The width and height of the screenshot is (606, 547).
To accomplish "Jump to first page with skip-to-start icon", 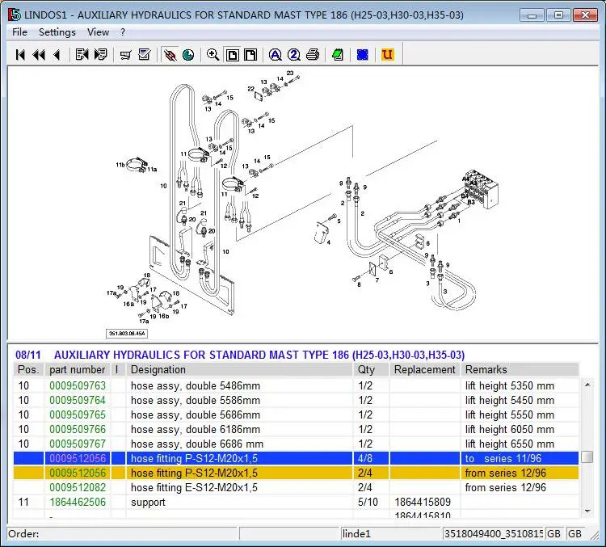I will (20, 55).
